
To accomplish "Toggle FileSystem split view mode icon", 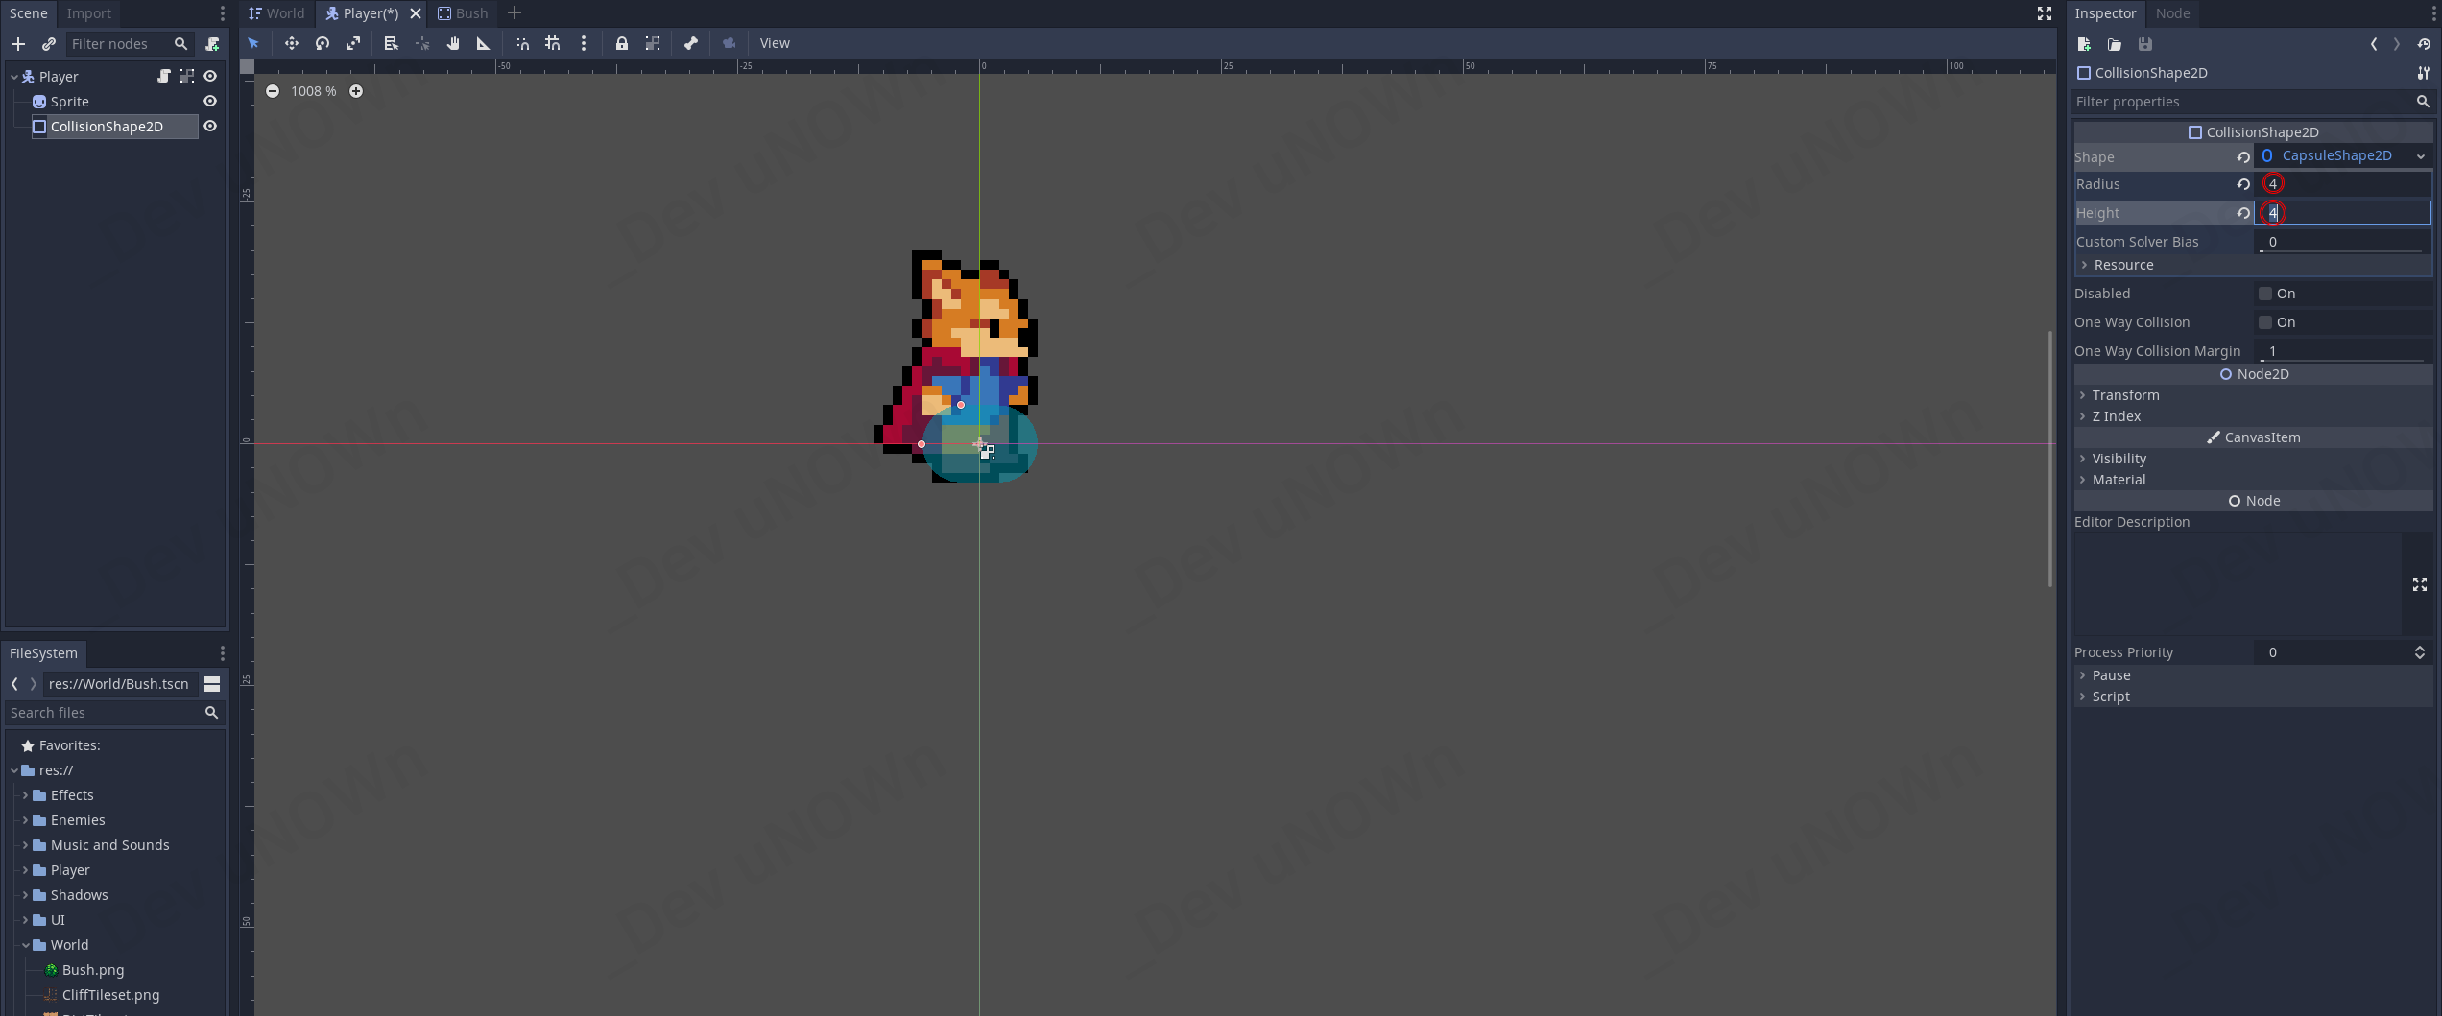I will [212, 684].
